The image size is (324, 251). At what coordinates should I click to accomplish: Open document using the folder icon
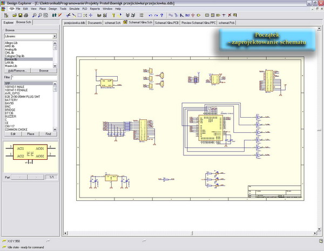(x=14, y=15)
